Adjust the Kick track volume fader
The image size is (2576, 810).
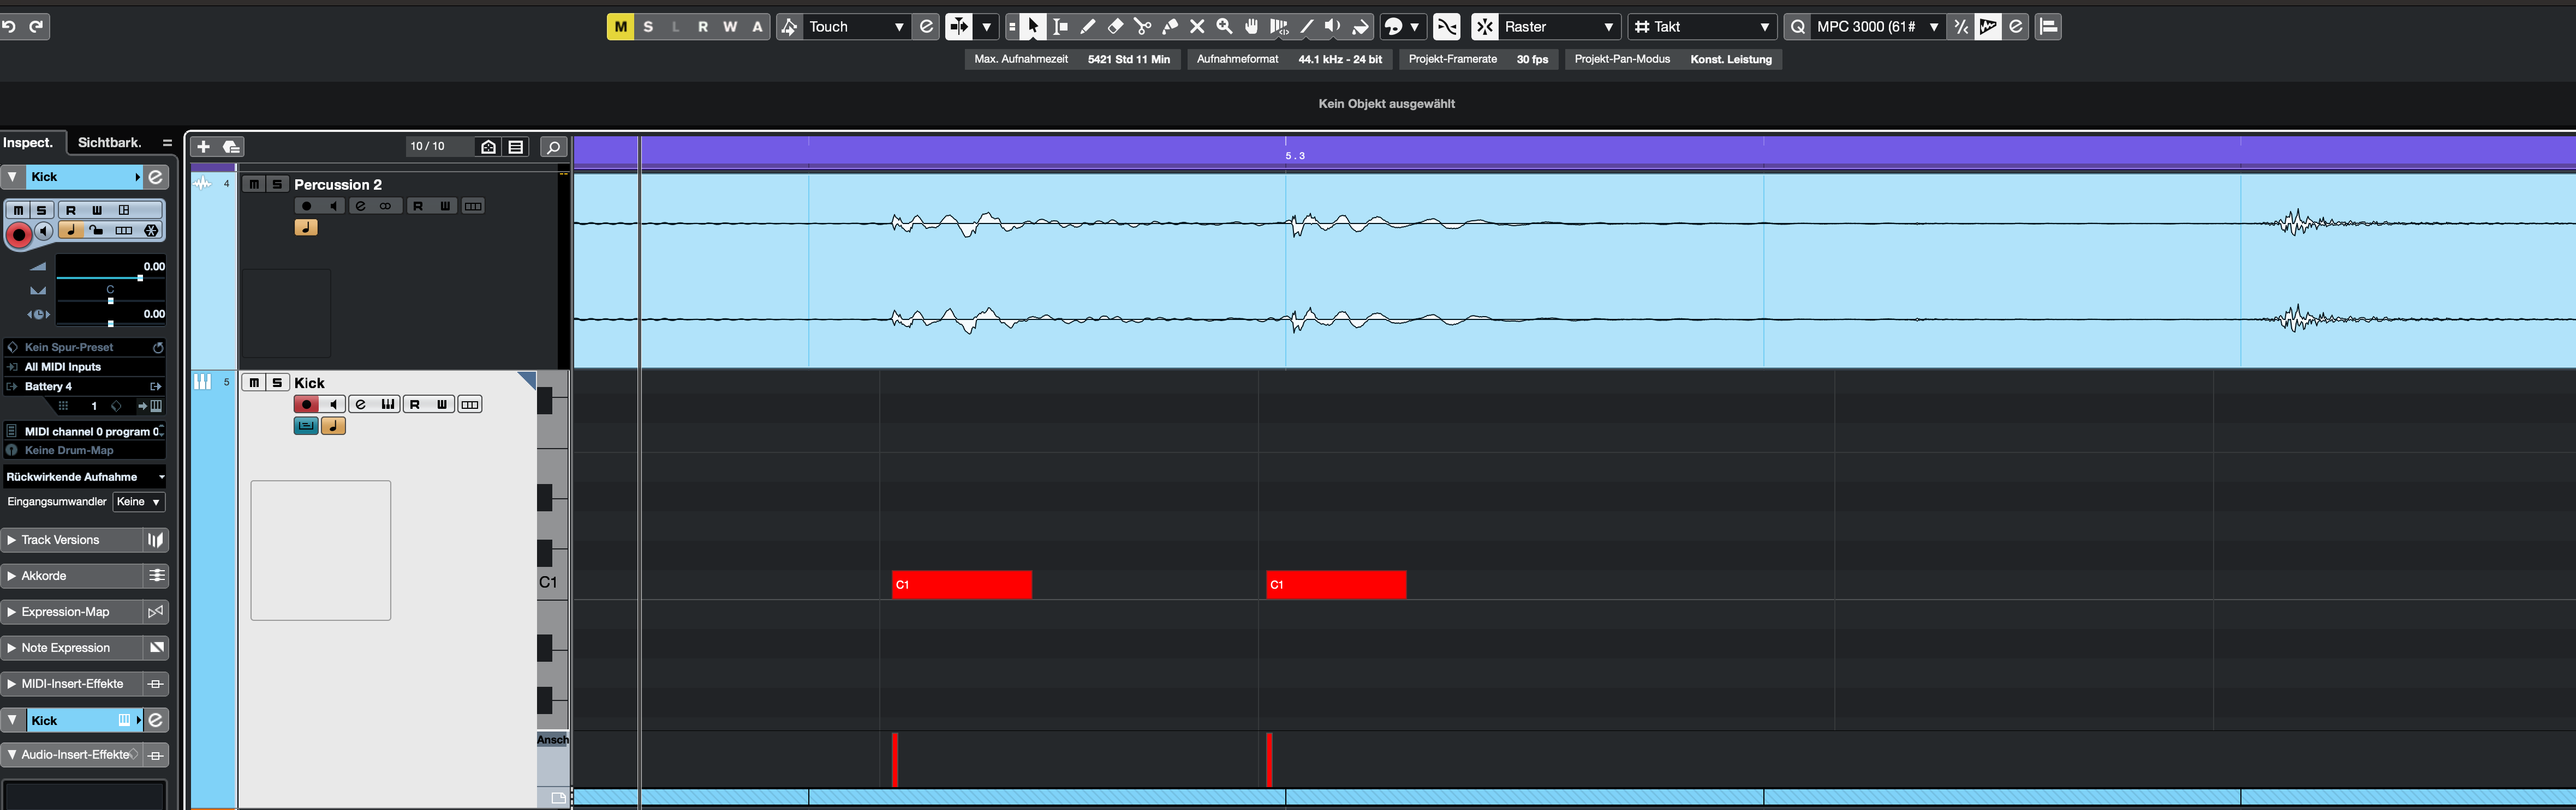(x=139, y=277)
